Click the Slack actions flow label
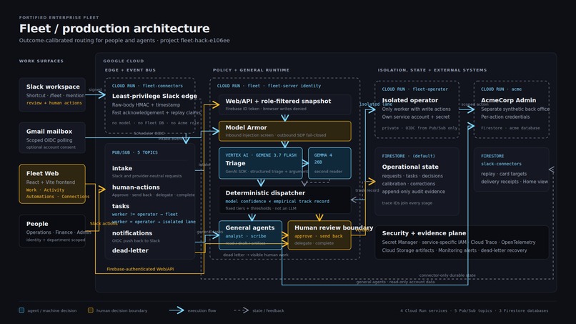Viewport: 576px width, 324px height. coord(104,224)
